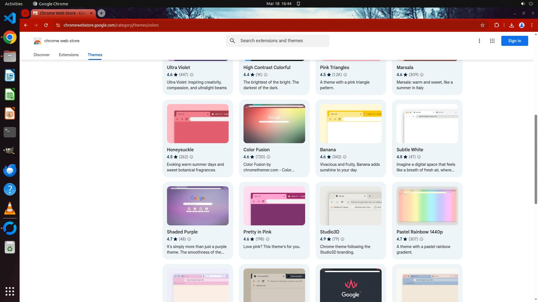Click the info icon next to Studio3D's rating
Screen dimensions: 538x302
[342, 239]
